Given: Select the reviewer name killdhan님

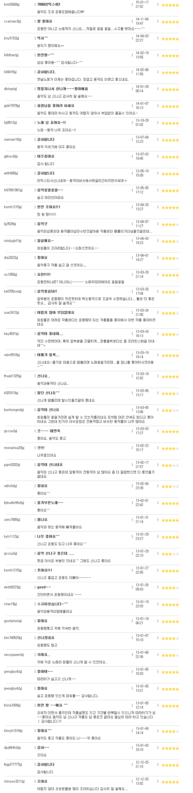Looking at the screenshot, I should click(x=11, y=55).
